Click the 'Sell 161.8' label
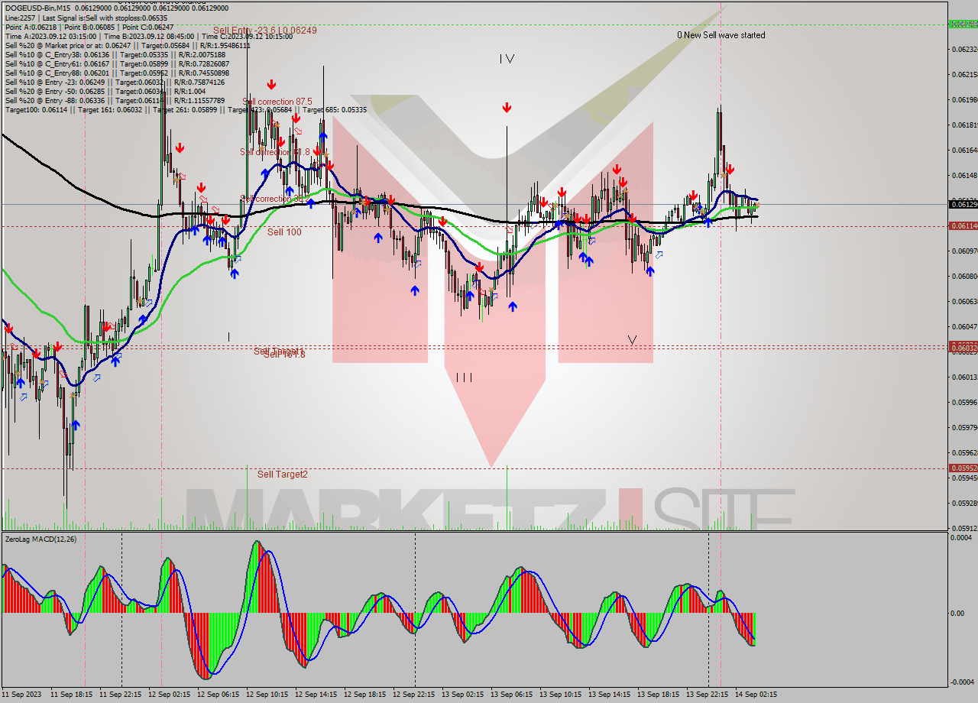This screenshot has width=978, height=703. pos(284,355)
